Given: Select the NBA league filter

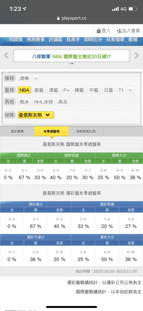Looking at the screenshot, I should (x=24, y=90).
